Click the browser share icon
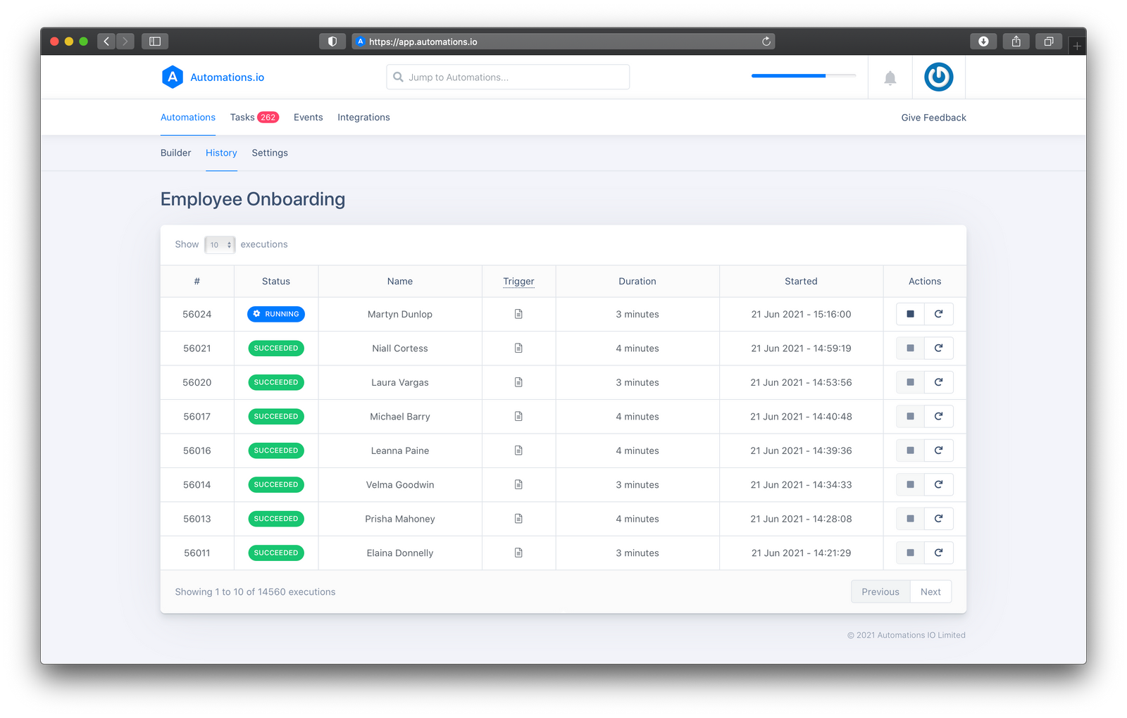 pyautogui.click(x=1016, y=42)
